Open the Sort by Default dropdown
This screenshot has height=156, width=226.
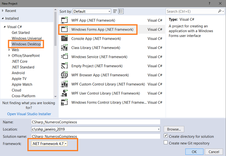coord(92,11)
